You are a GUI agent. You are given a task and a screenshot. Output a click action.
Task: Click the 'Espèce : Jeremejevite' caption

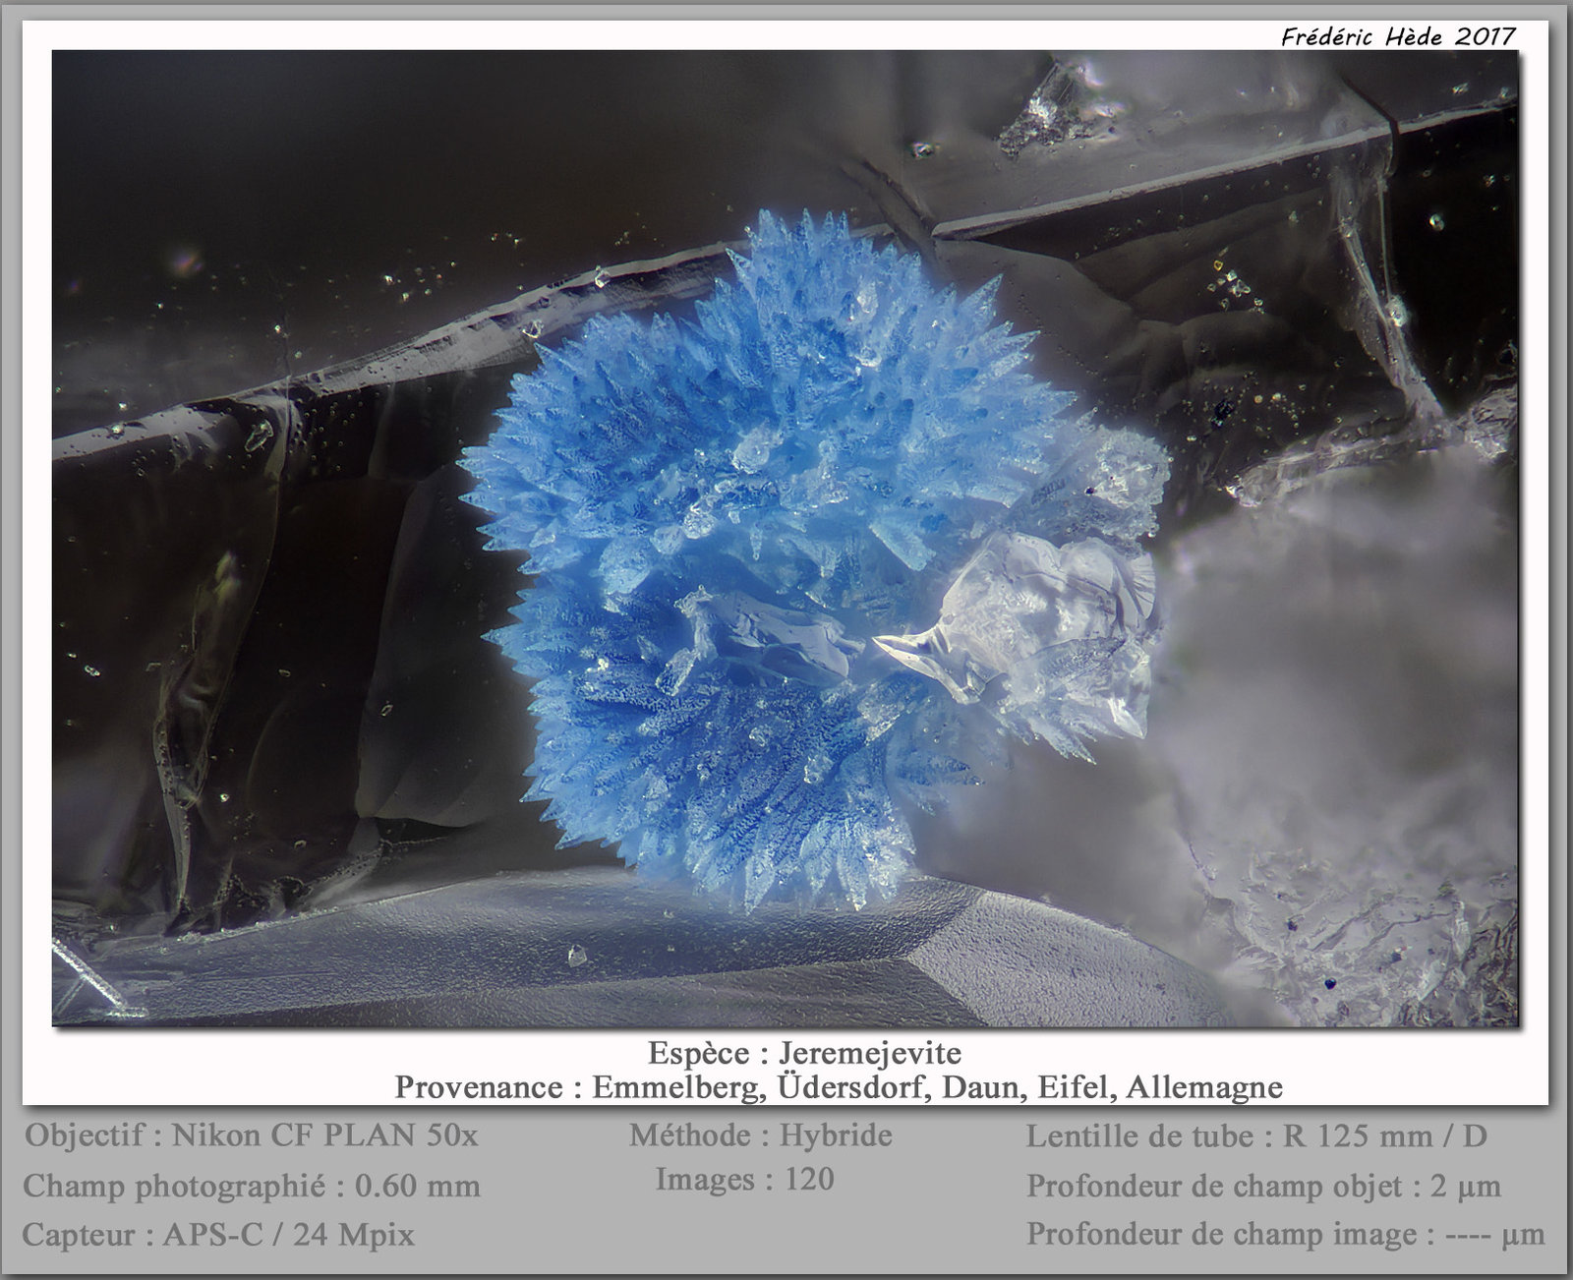(x=804, y=1053)
